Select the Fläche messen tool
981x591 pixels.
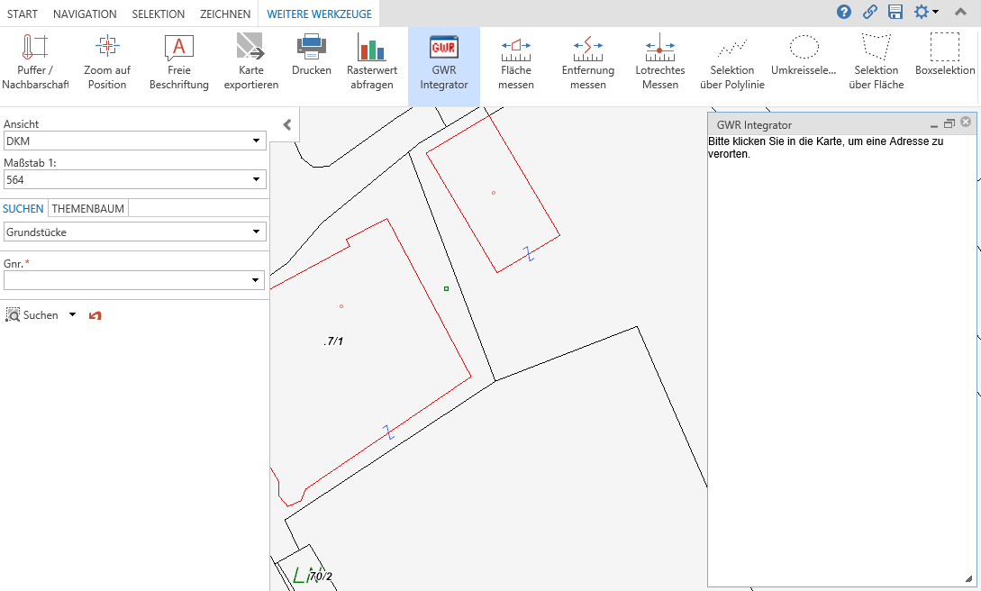[x=515, y=60]
